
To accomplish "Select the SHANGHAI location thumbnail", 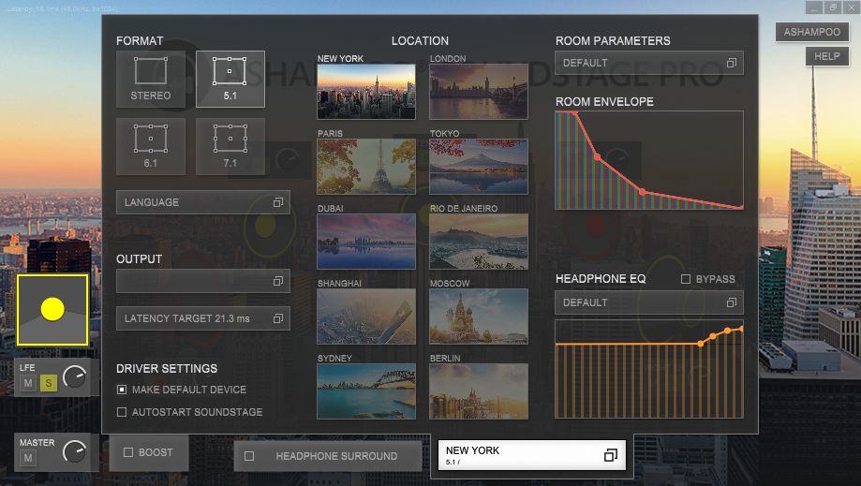I will pos(366,317).
